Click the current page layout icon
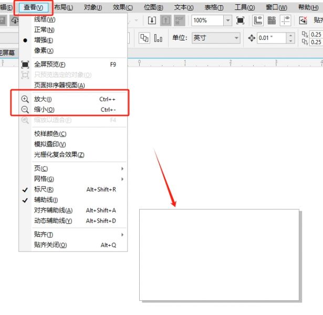This screenshot has height=315, width=323. tap(158, 38)
